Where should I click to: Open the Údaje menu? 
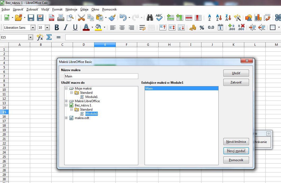pyautogui.click(x=84, y=9)
